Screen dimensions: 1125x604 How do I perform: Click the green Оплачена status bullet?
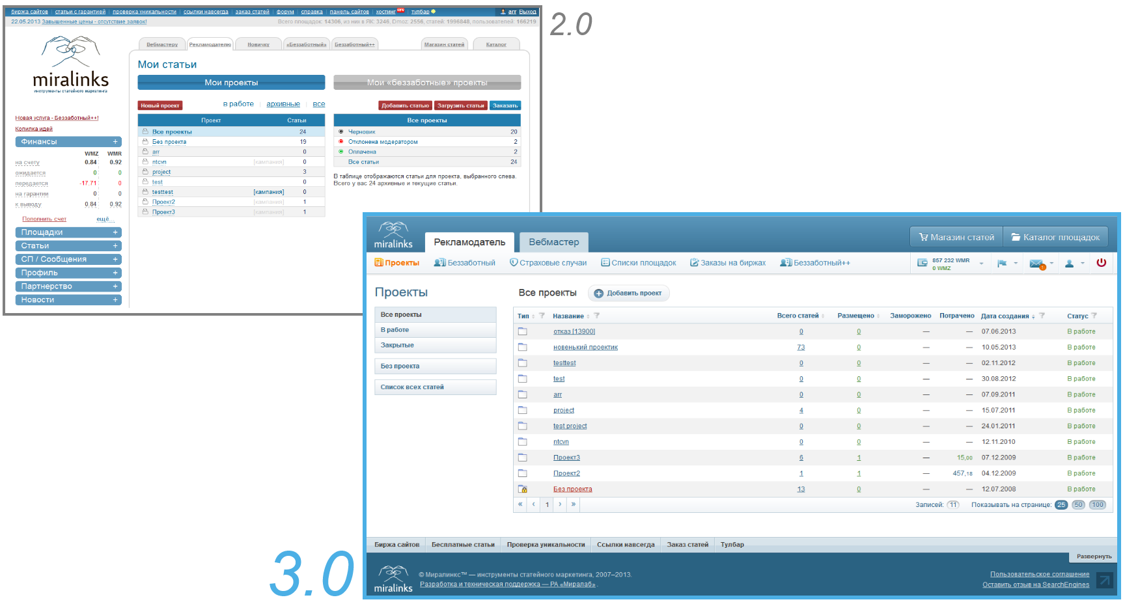click(340, 152)
